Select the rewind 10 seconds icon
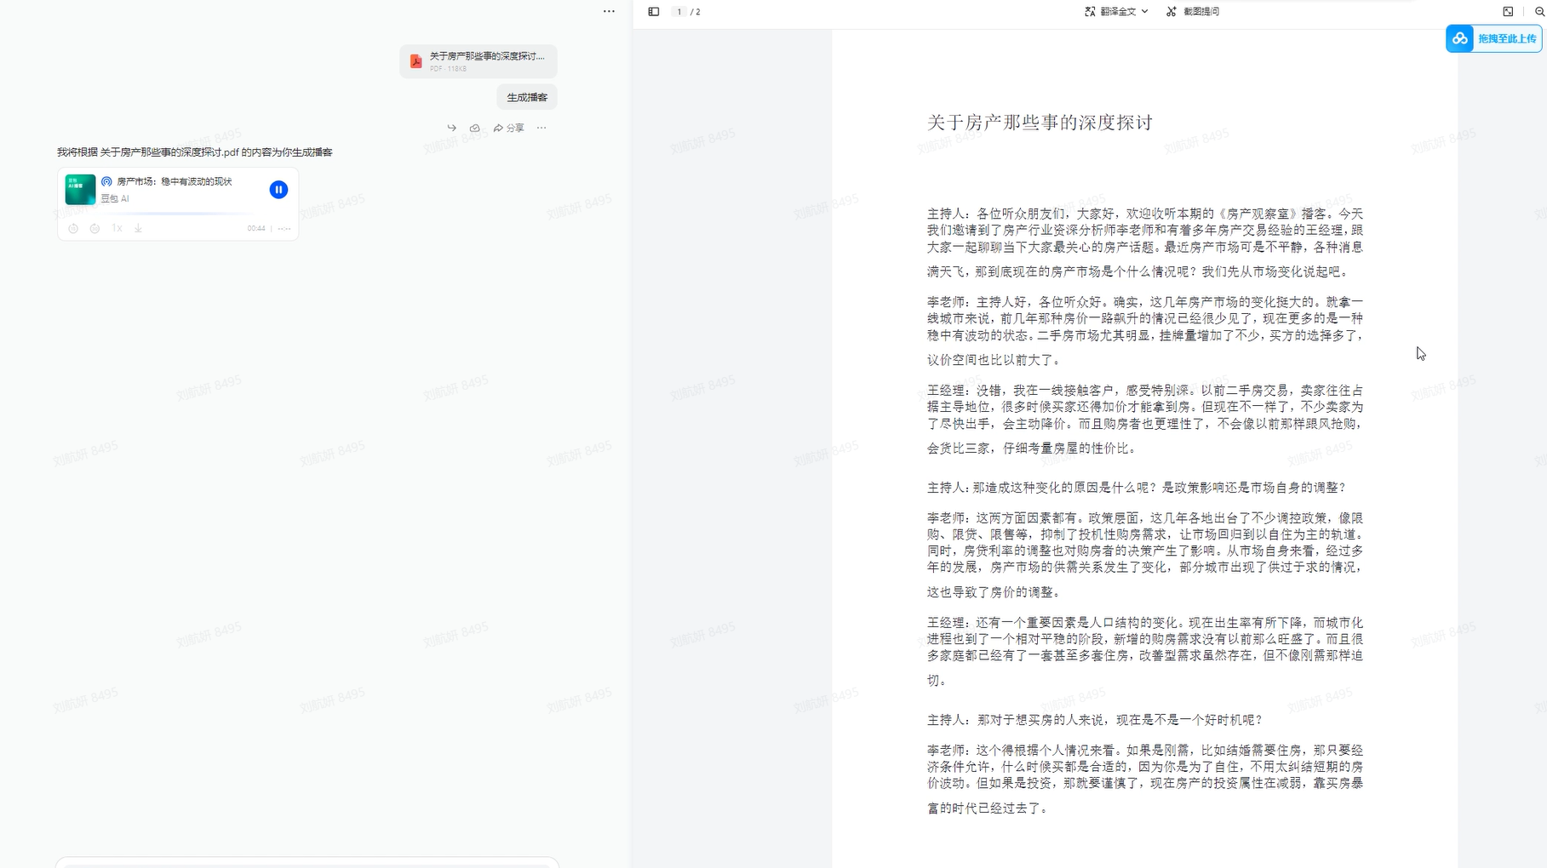This screenshot has width=1547, height=868. tap(73, 229)
